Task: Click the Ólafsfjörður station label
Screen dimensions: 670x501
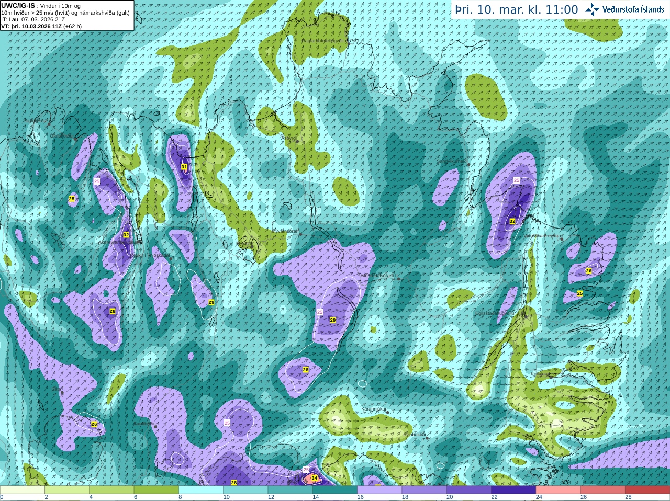Action: (x=62, y=136)
